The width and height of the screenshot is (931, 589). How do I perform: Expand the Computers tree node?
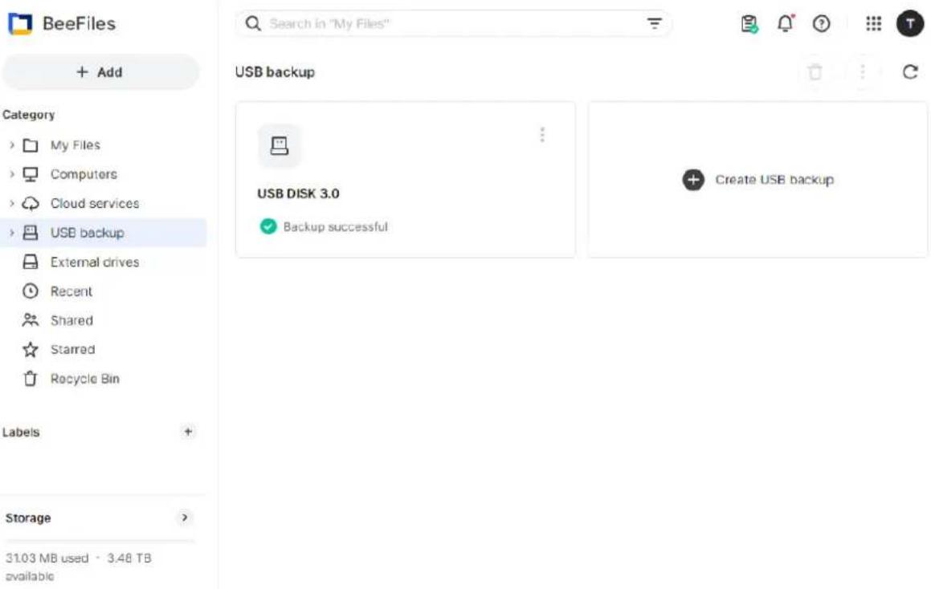[11, 174]
